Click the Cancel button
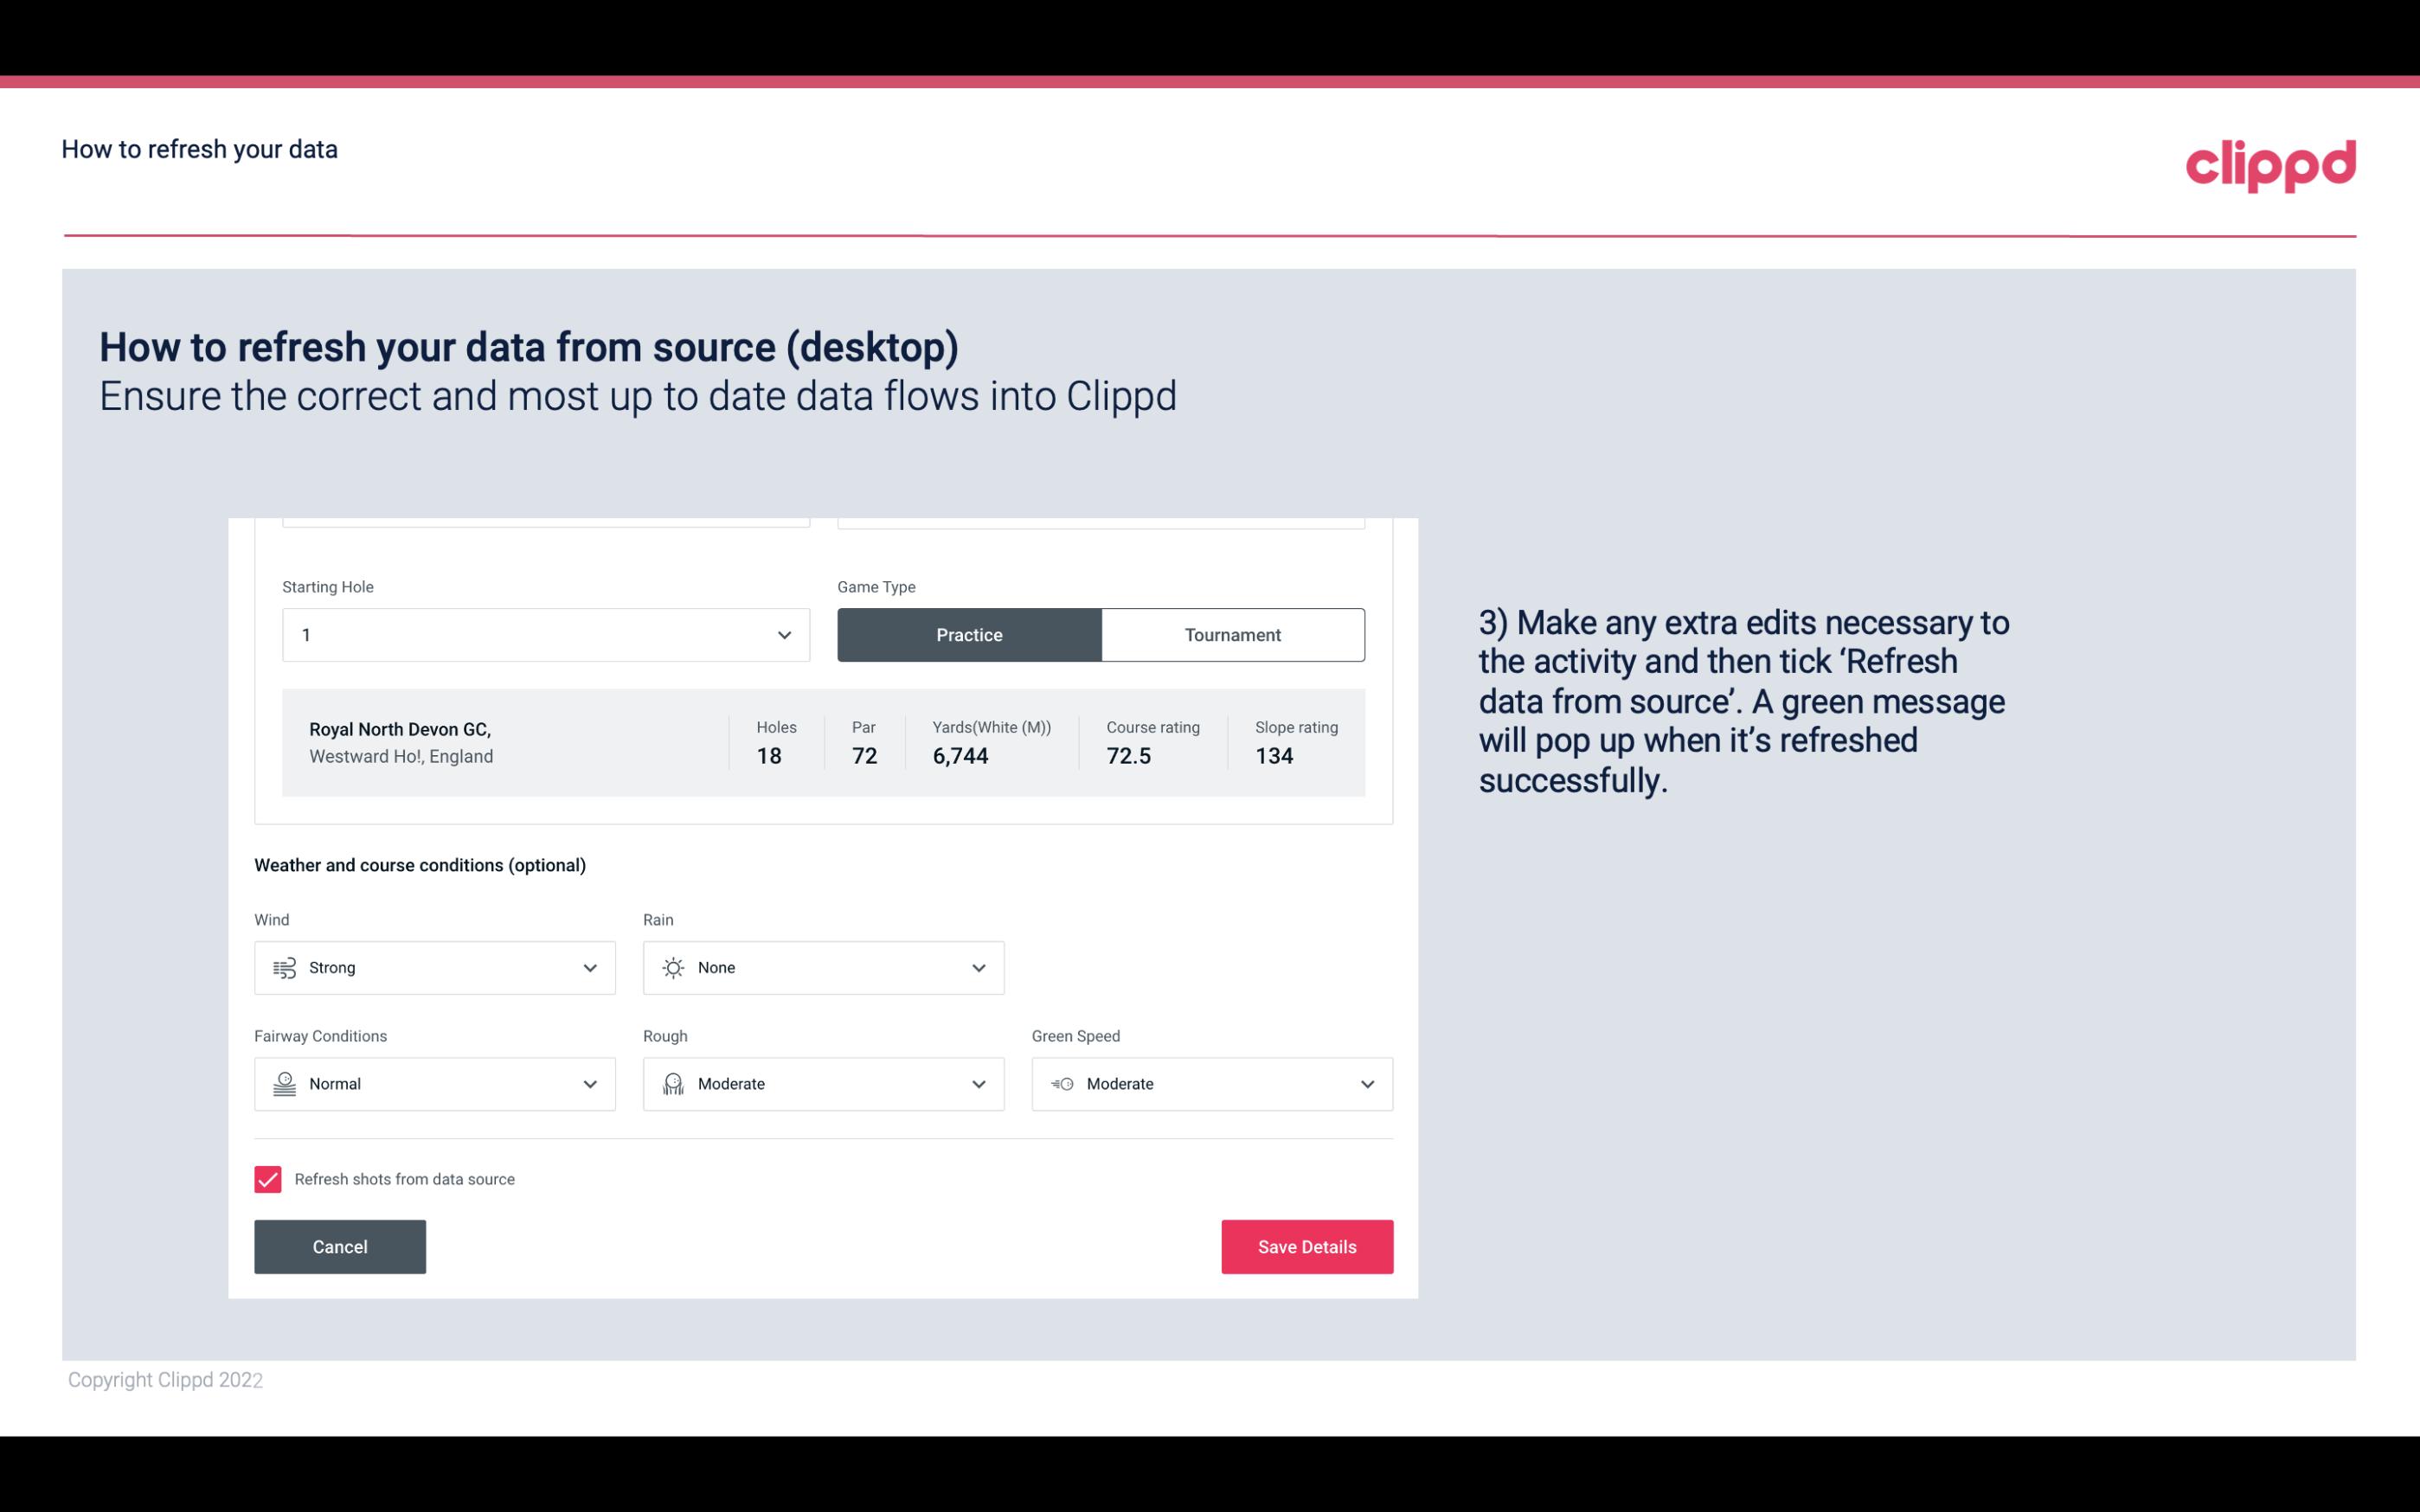The width and height of the screenshot is (2420, 1512). (340, 1246)
